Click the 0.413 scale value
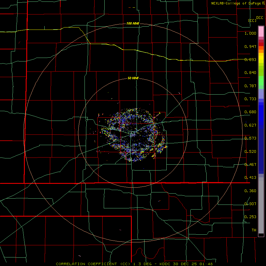 pyautogui.click(x=250, y=178)
